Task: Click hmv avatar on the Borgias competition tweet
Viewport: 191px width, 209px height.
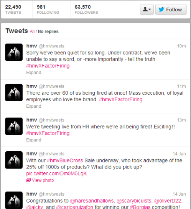Action: [14, 200]
